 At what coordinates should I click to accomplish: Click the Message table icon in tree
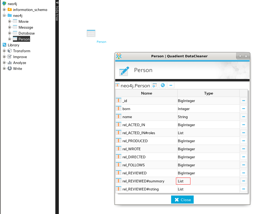pos(15,27)
